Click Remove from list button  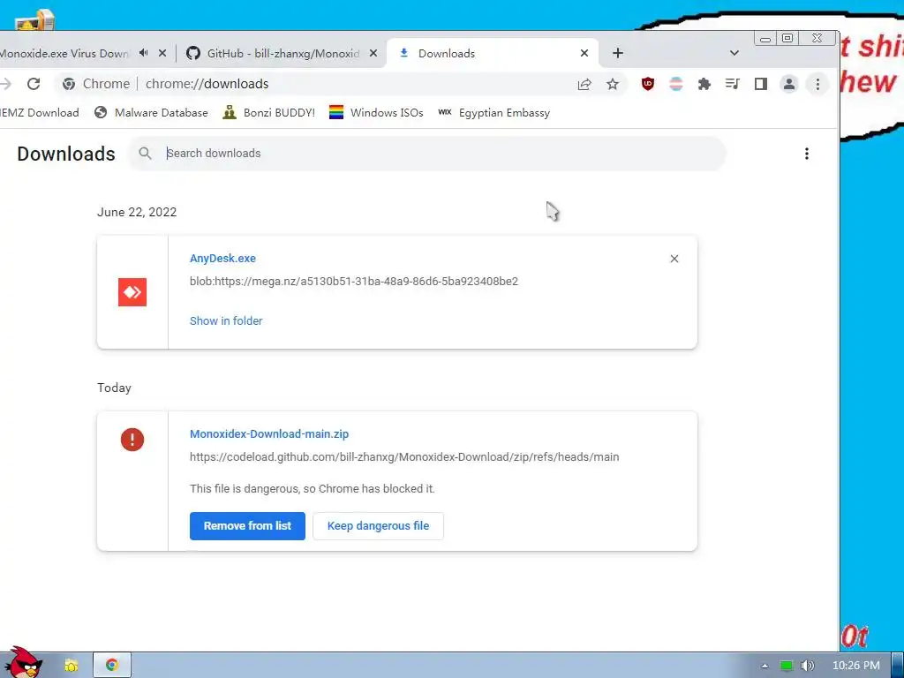pos(247,526)
